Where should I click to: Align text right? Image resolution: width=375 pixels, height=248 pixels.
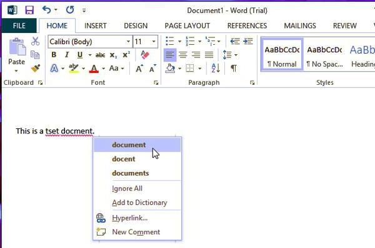pos(196,55)
